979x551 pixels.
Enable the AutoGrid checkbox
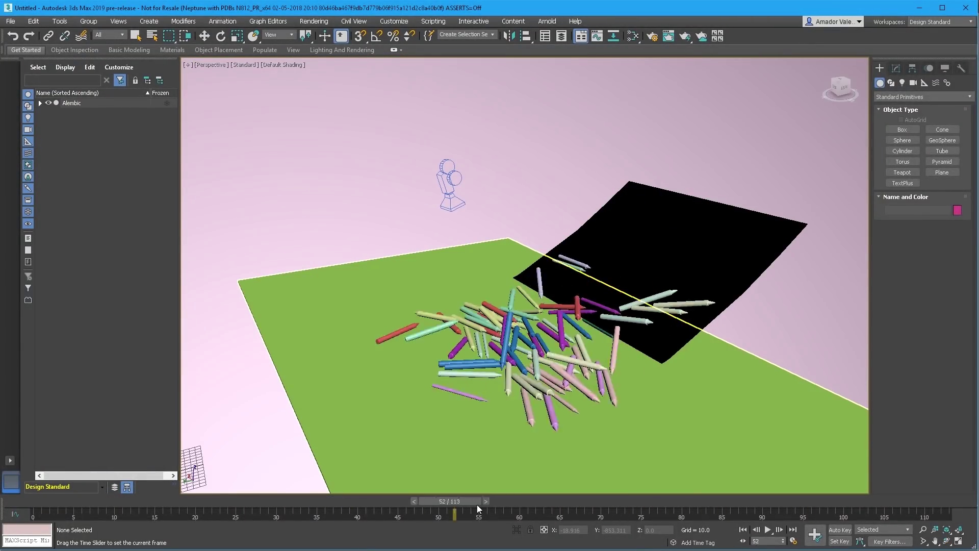pos(901,120)
